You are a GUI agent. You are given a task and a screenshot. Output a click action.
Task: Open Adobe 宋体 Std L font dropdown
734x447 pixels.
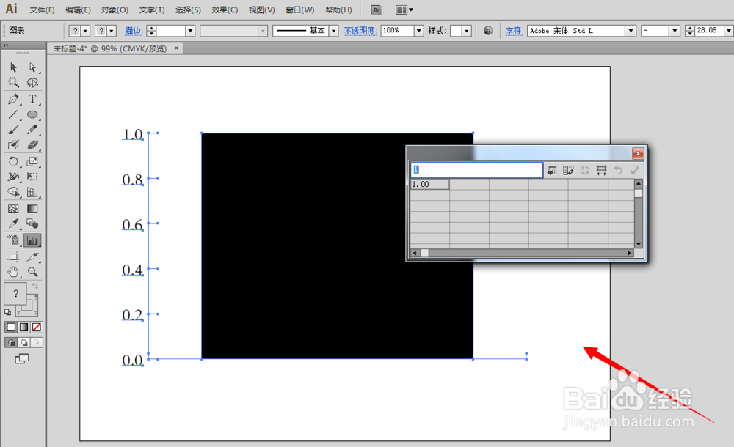[x=631, y=31]
